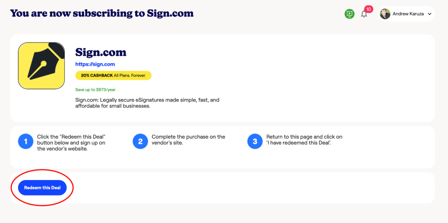Click the 'You are now subscribing' page heading

click(x=101, y=13)
